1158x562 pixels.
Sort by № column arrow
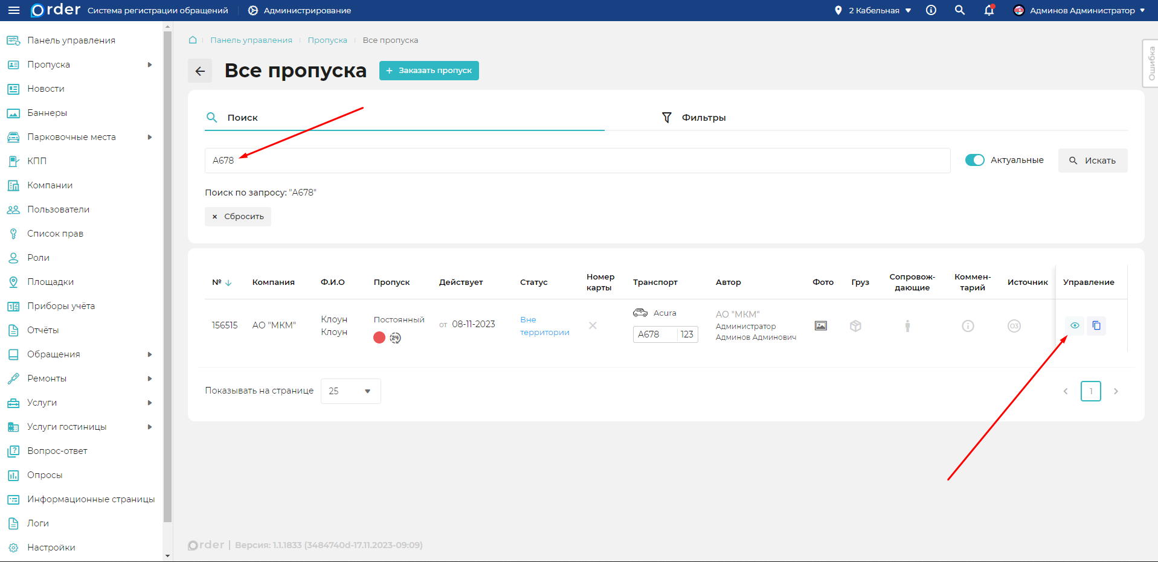pos(229,283)
